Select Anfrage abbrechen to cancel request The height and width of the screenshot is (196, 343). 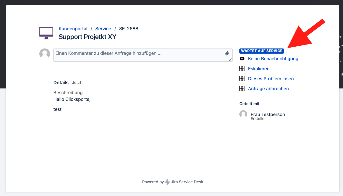[268, 88]
